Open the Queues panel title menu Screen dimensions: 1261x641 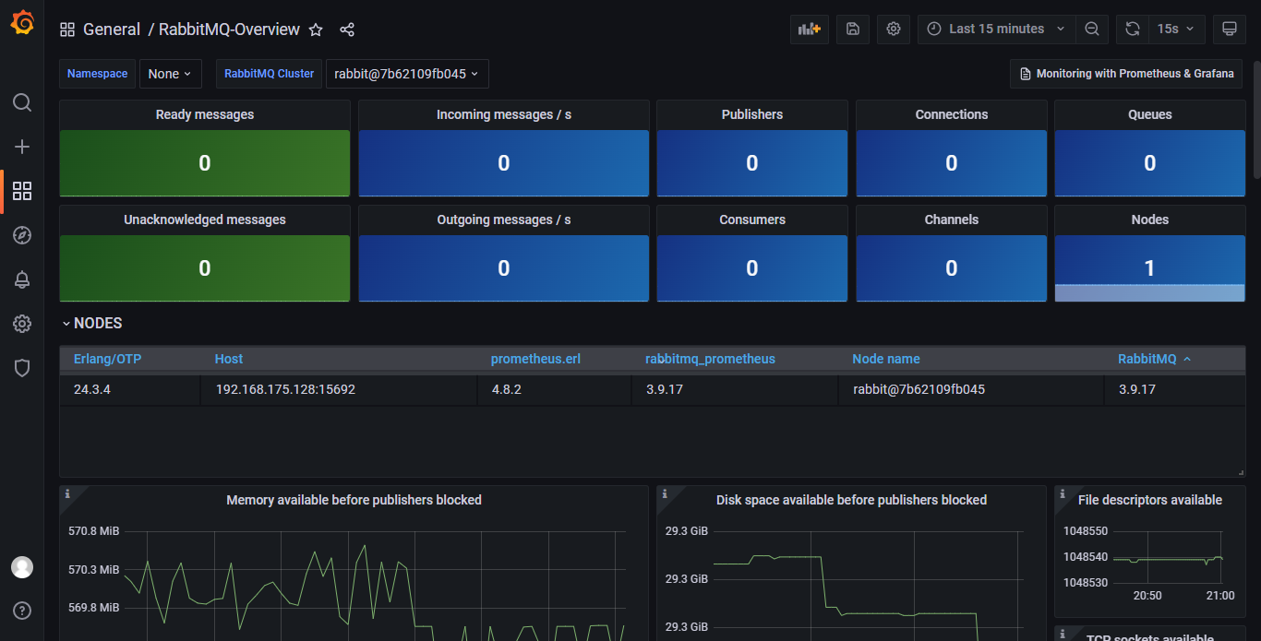pyautogui.click(x=1150, y=114)
